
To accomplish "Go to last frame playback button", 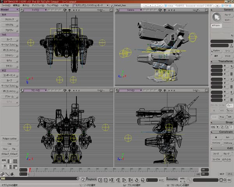I will (x=130, y=180).
